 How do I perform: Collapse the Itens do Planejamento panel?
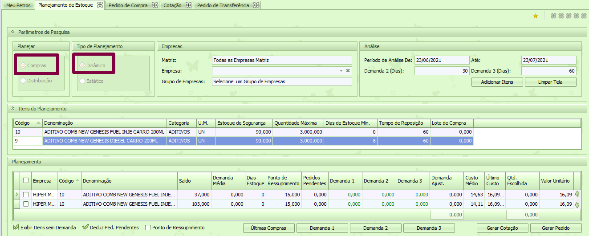[12, 109]
